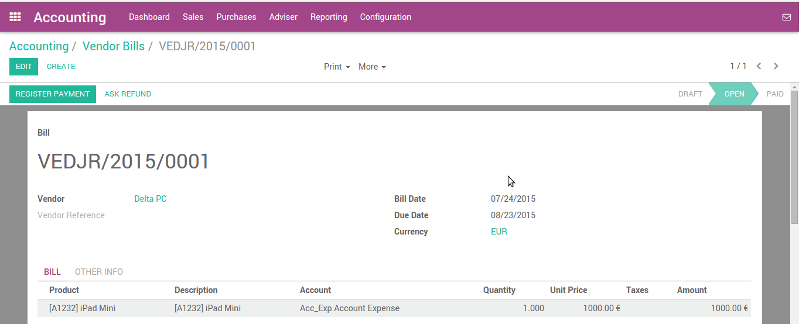Open the Dashboard menu

point(149,17)
